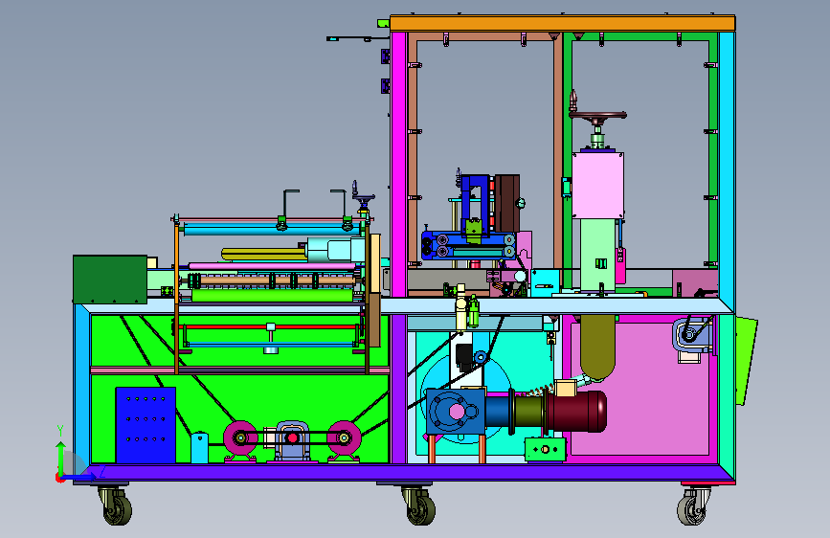The image size is (830, 538).
Task: Select the long cyan upper roller
Action: coord(273,231)
